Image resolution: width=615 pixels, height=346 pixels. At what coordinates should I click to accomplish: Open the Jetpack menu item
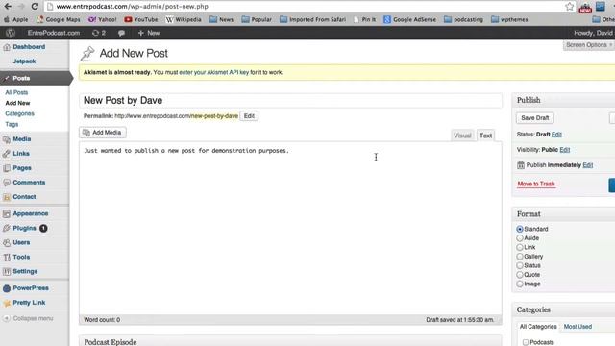point(24,62)
